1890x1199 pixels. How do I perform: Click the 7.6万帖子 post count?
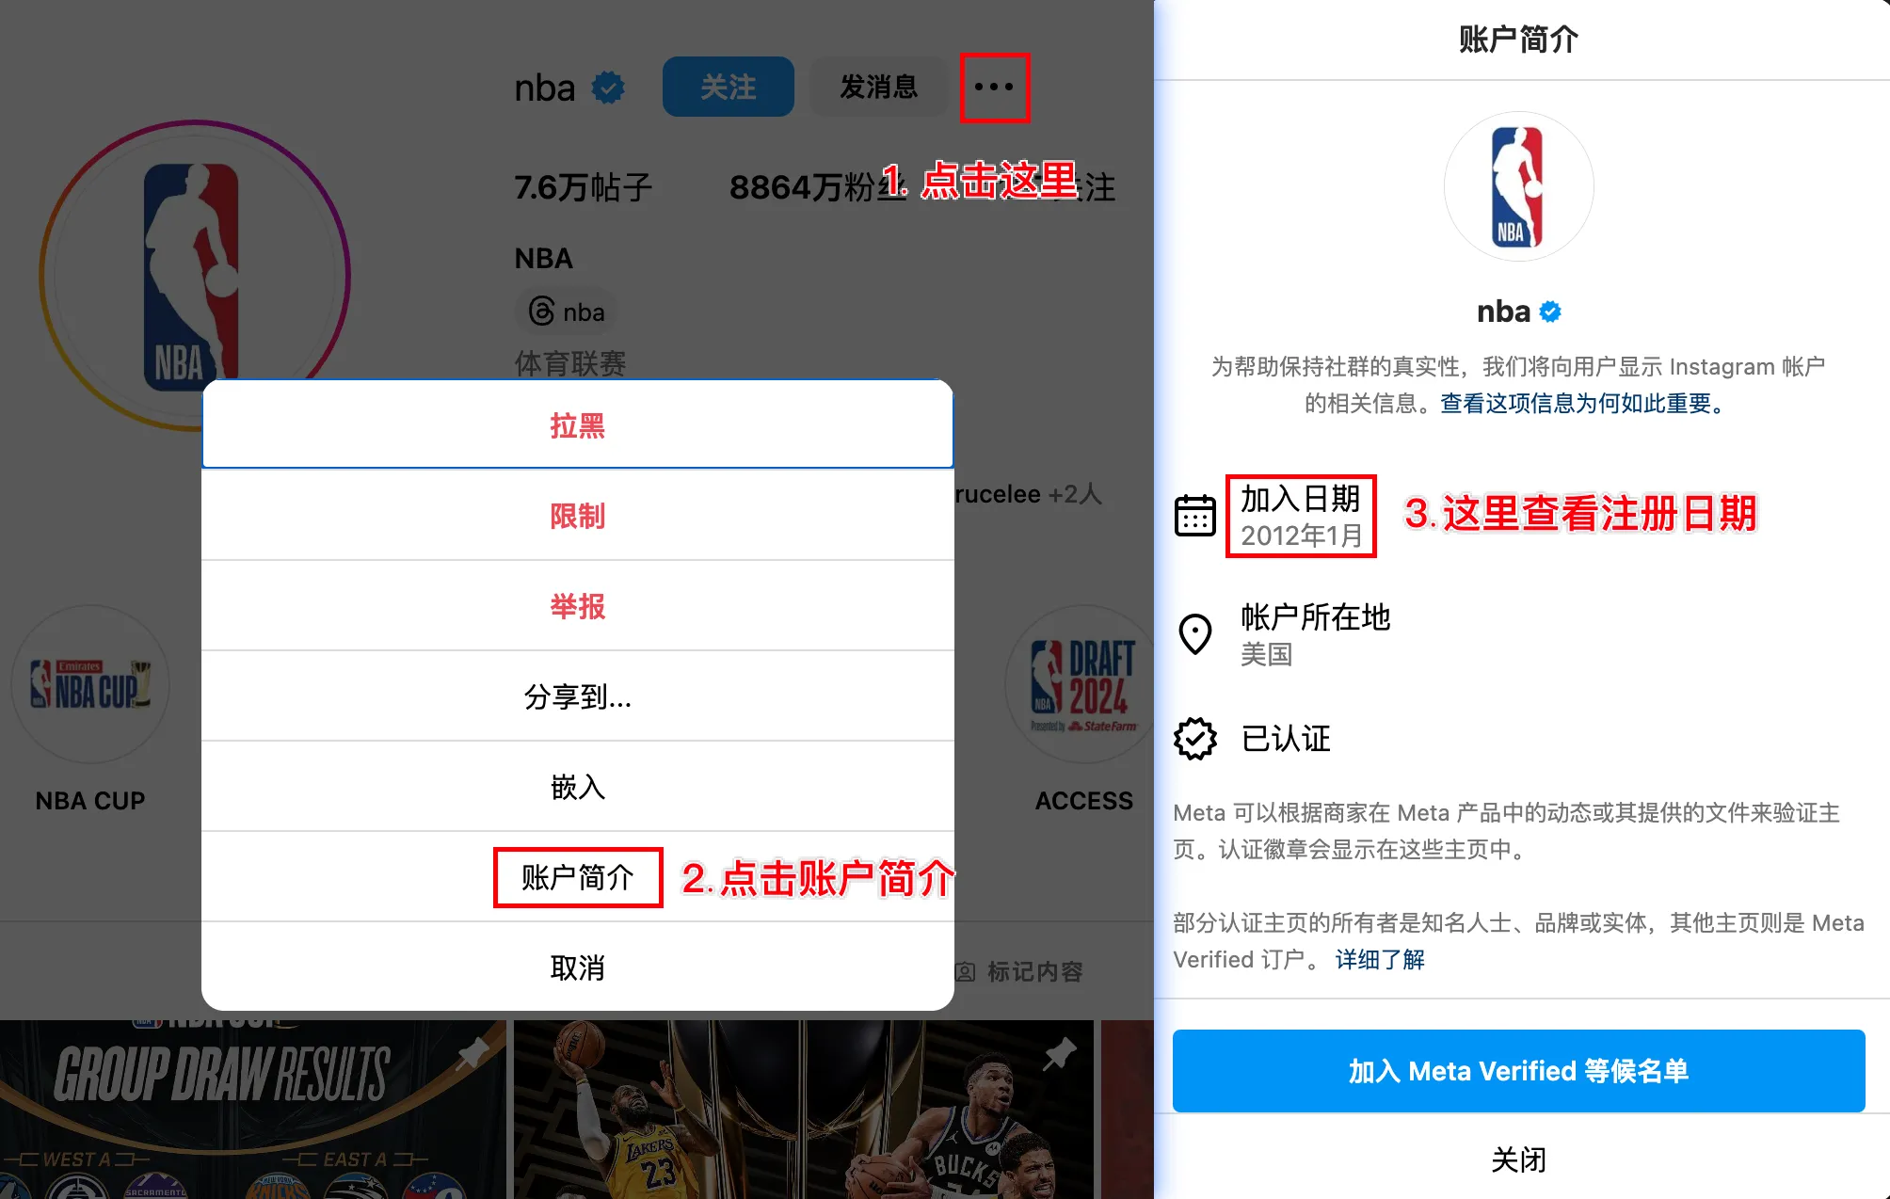pos(583,186)
